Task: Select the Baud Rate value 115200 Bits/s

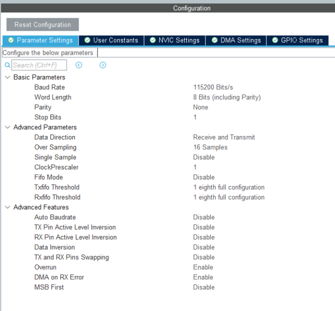Action: click(213, 88)
